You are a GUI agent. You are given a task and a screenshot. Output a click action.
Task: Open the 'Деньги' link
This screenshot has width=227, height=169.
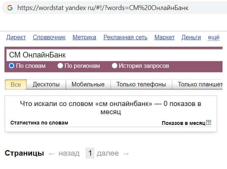(x=191, y=37)
